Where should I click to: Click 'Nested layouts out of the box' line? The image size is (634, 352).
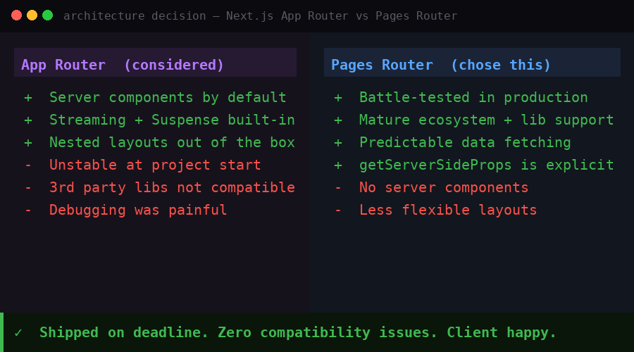click(173, 143)
